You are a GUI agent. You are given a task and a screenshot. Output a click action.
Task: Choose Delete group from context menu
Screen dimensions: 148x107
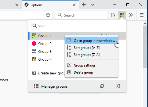pyautogui.click(x=91, y=72)
